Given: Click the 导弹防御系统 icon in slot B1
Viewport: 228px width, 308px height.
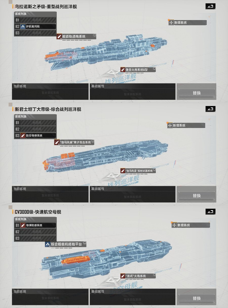Looking at the screenshot, I should (x=23, y=225).
